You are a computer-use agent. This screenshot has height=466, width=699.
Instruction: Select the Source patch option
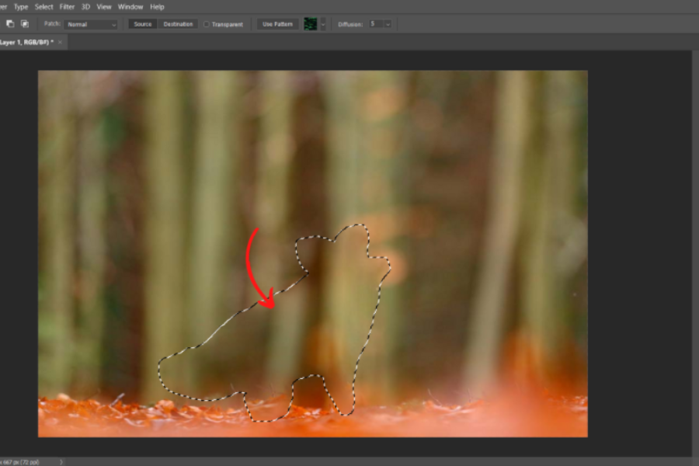point(142,24)
